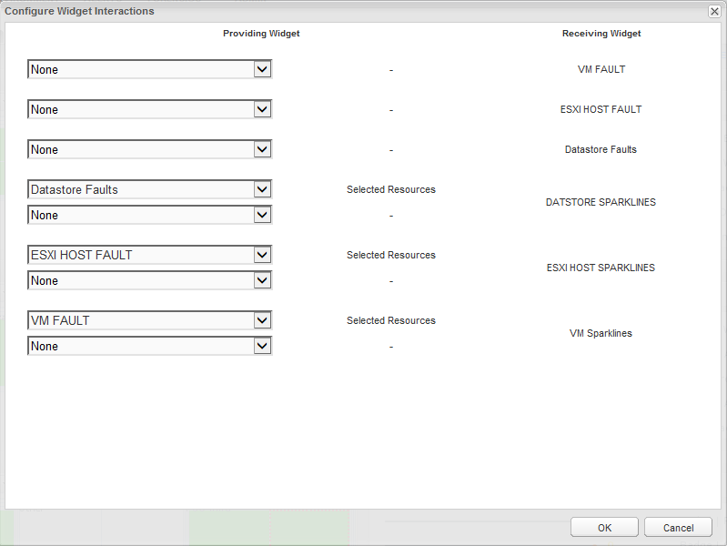Open the ESXI HOST FAULT provider selection

(141, 255)
